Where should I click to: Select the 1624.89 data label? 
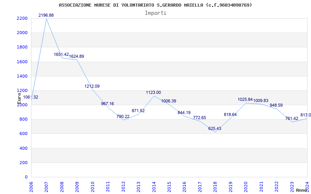(76, 56)
